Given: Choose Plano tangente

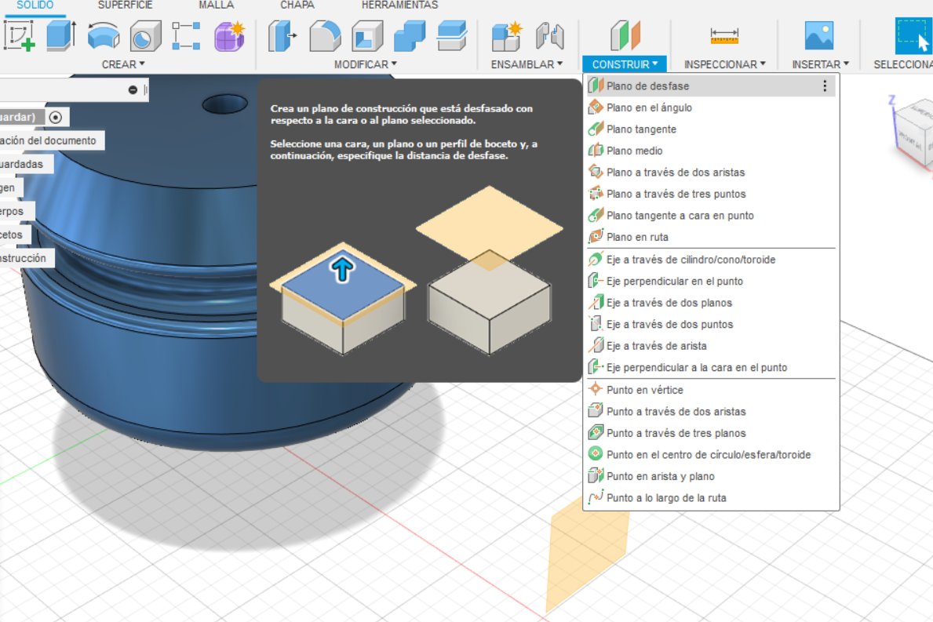Looking at the screenshot, I should [x=711, y=129].
